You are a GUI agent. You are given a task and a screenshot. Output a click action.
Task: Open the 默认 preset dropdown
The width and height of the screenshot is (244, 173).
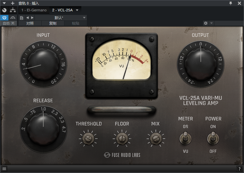[61, 18]
